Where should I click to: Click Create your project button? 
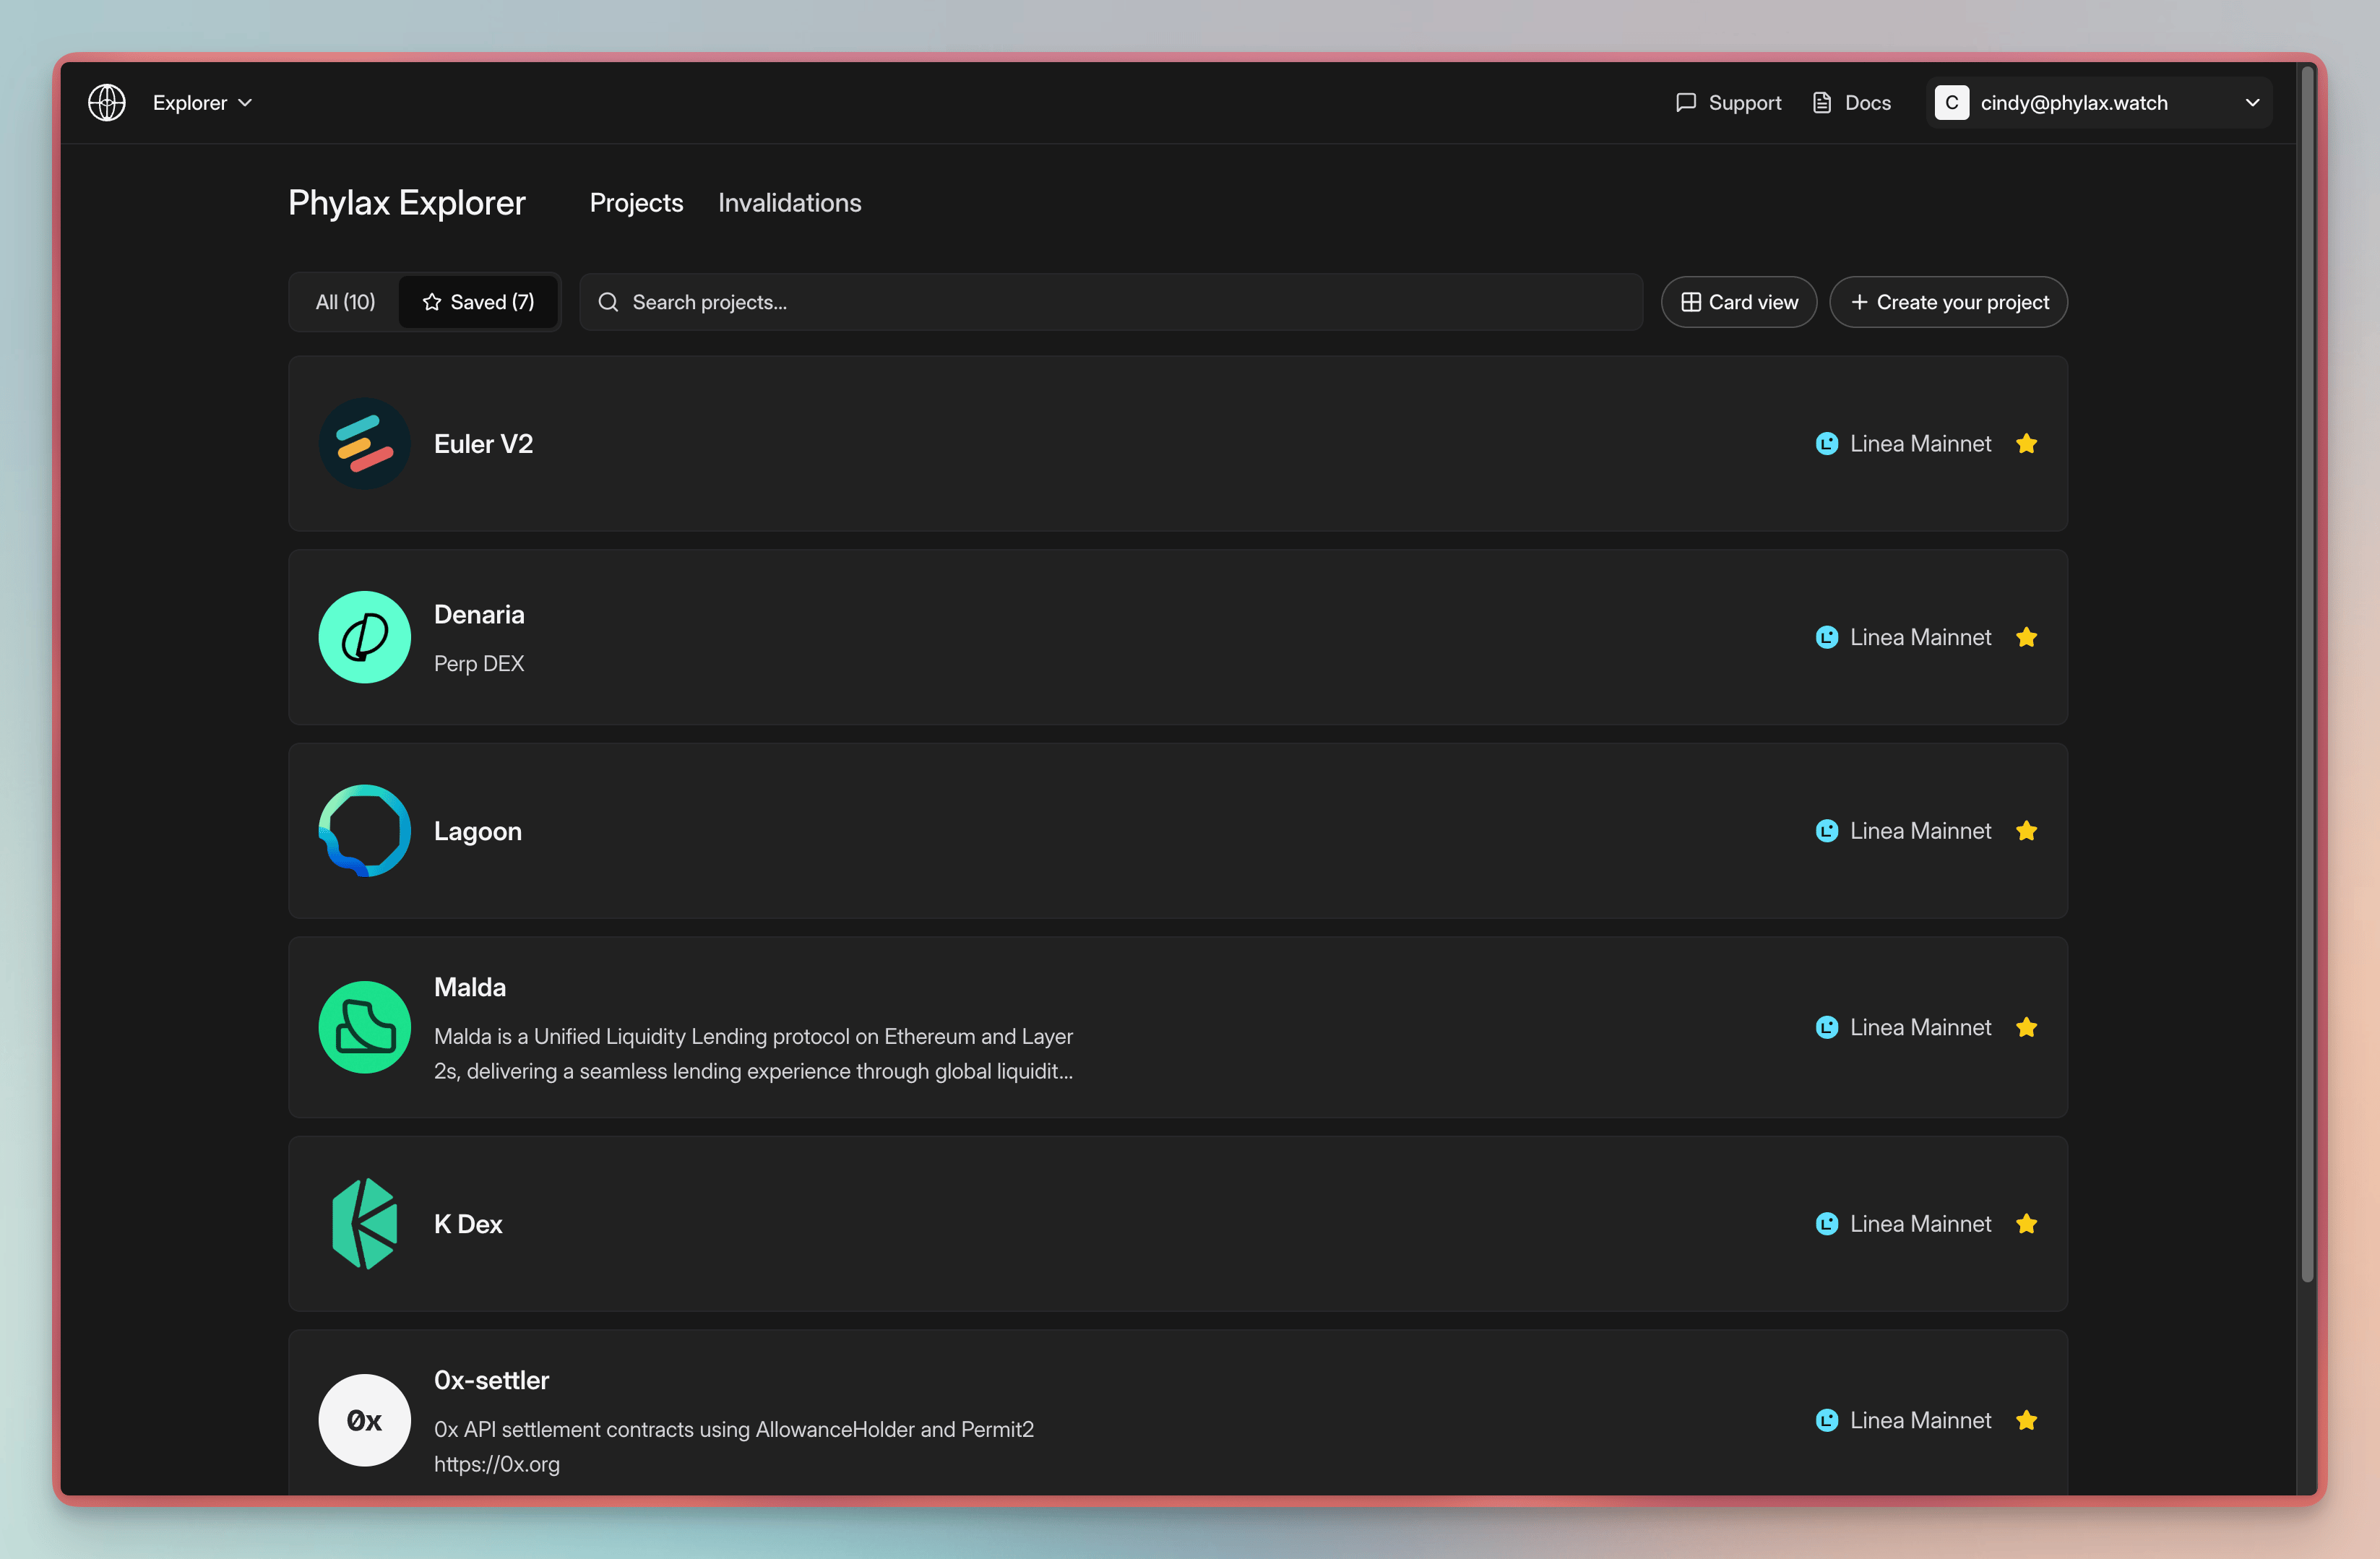(x=1947, y=302)
